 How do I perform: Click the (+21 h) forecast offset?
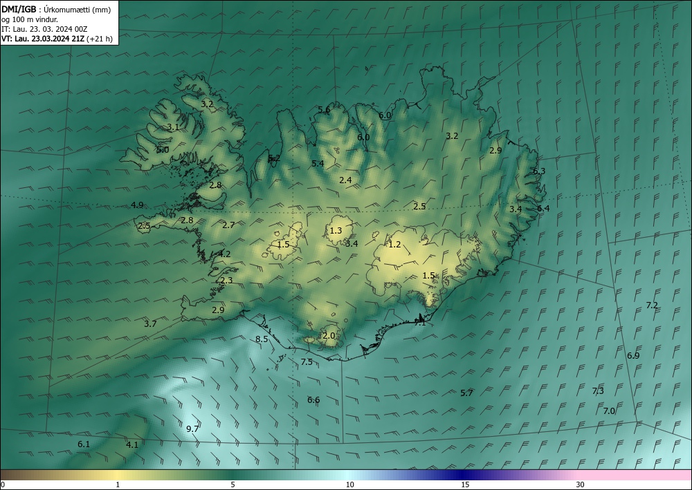[100, 39]
